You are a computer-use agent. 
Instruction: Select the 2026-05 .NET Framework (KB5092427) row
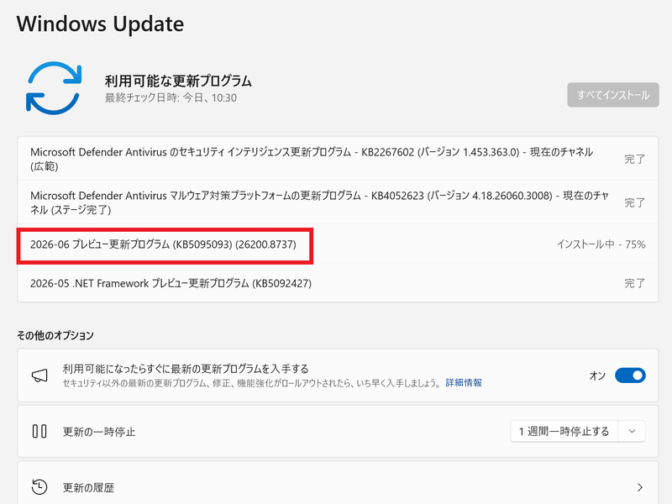pyautogui.click(x=338, y=283)
